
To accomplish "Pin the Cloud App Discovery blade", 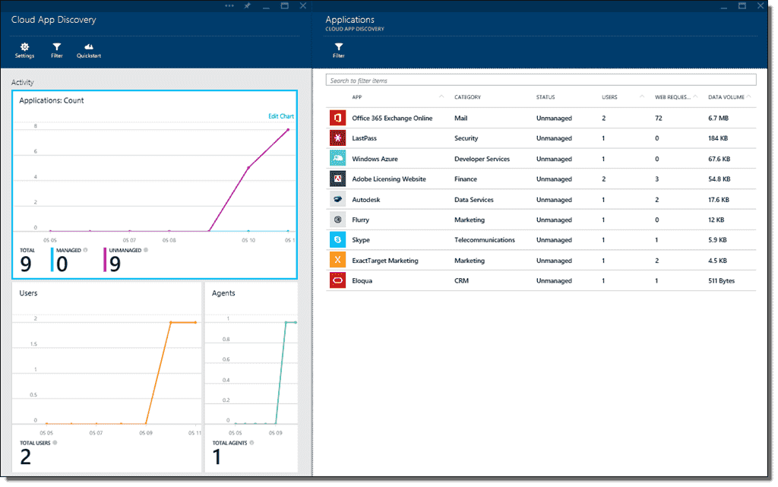I will pos(246,5).
